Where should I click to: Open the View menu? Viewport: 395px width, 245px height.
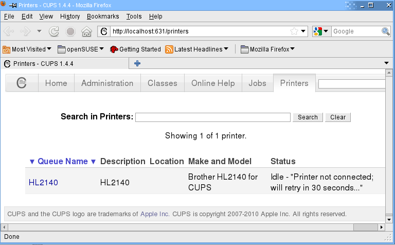(46, 16)
